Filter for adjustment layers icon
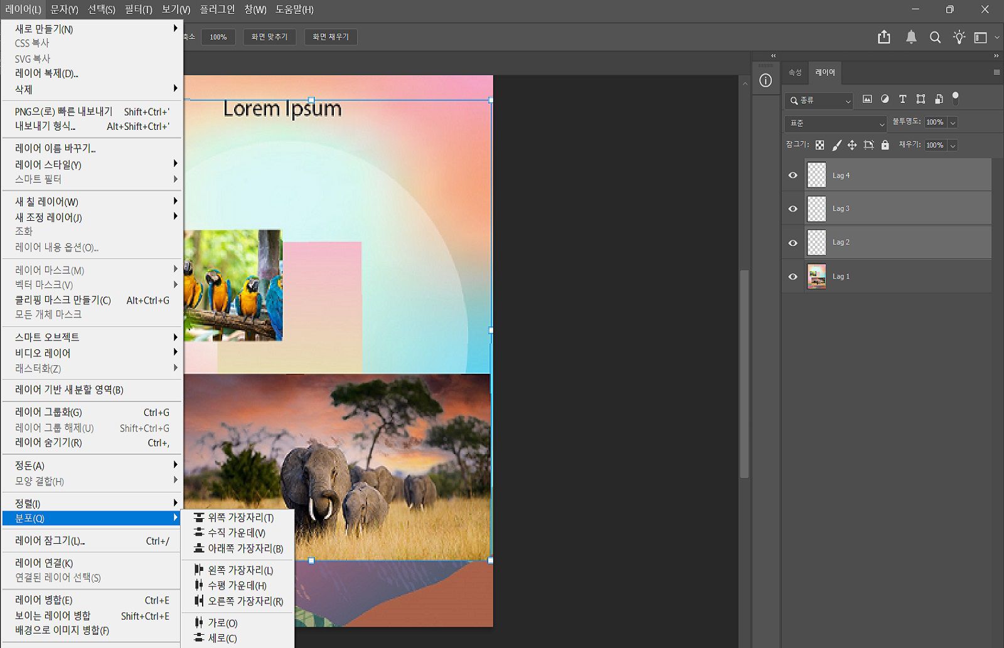The width and height of the screenshot is (1004, 648). tap(885, 99)
